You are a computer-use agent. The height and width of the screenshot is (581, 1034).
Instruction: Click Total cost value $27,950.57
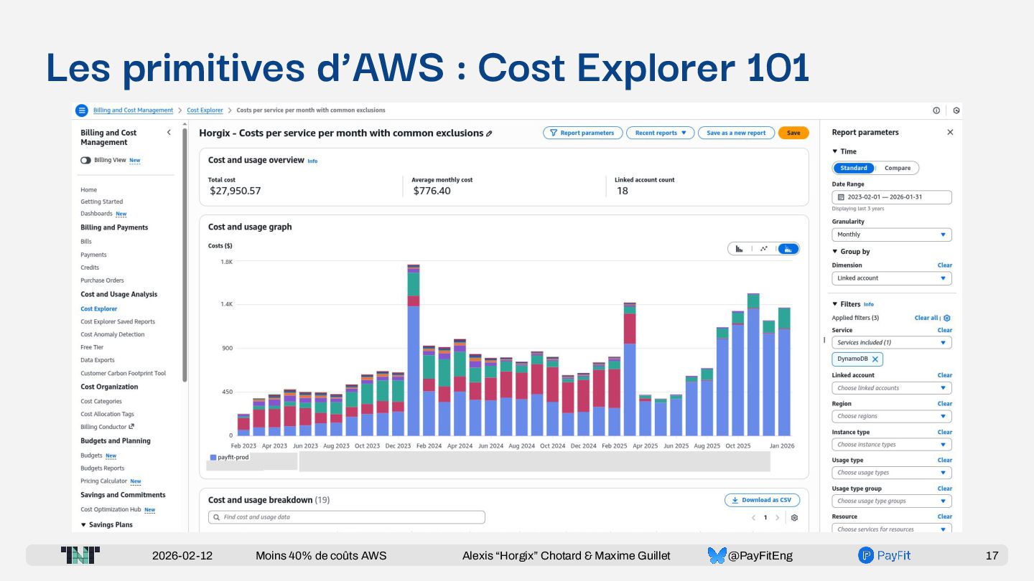pos(236,192)
